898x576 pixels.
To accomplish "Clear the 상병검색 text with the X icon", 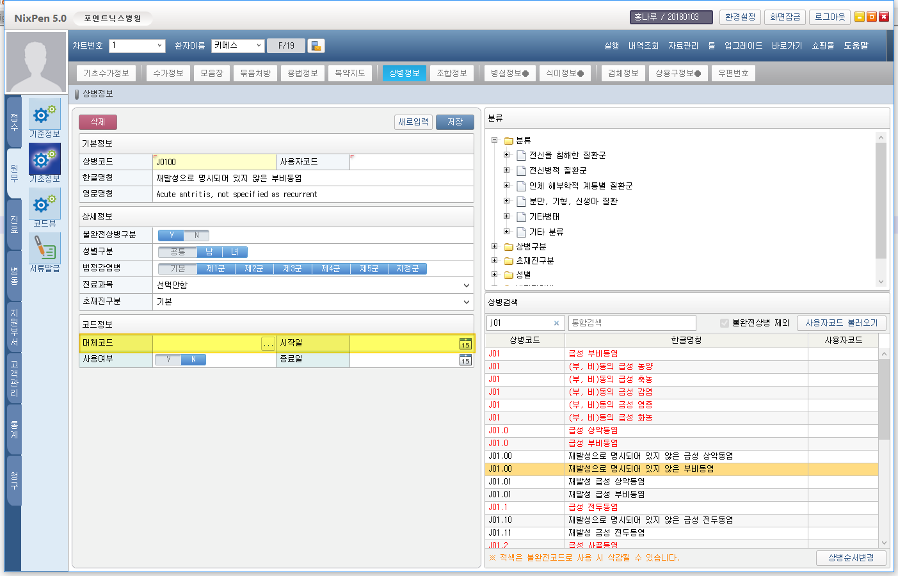I will [x=556, y=323].
